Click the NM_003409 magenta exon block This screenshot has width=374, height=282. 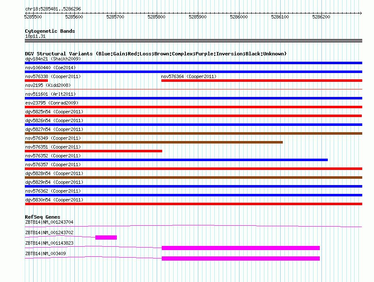point(241,258)
